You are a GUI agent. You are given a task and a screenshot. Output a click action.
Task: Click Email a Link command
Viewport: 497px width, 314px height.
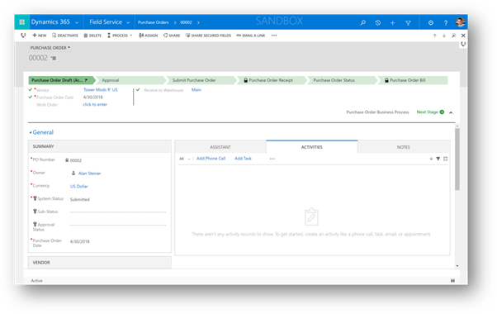(x=251, y=36)
